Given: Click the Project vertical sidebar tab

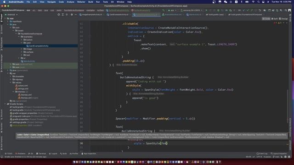Looking at the screenshot, I should pos(1,18).
